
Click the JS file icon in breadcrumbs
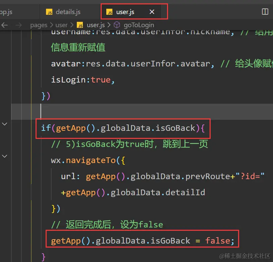[x=80, y=25]
